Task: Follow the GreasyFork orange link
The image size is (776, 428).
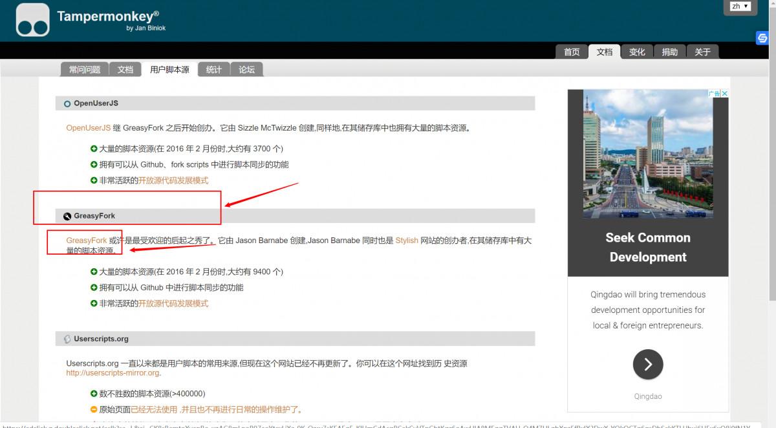Action: click(x=86, y=241)
